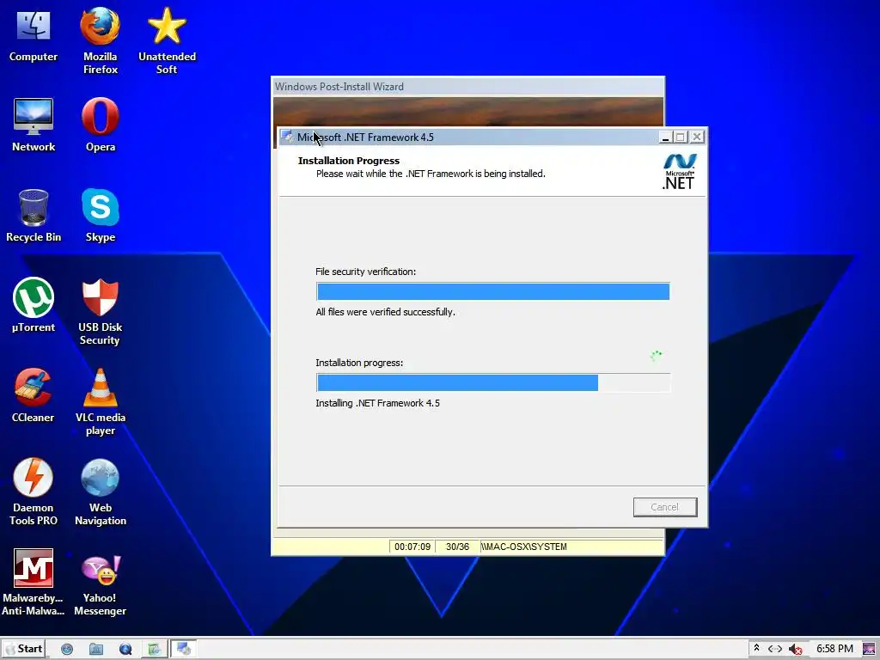
Task: Click the Microsoft .NET logo
Action: [x=679, y=171]
